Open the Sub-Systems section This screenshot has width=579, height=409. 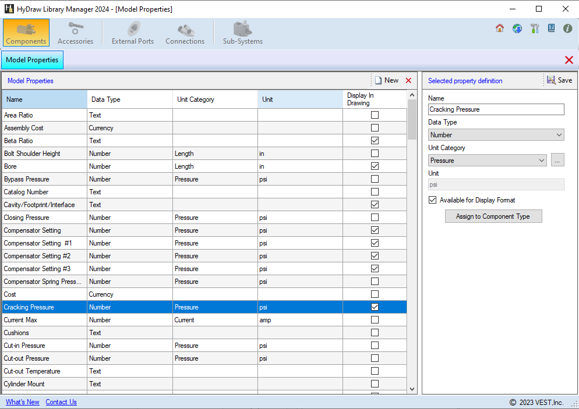(x=242, y=33)
